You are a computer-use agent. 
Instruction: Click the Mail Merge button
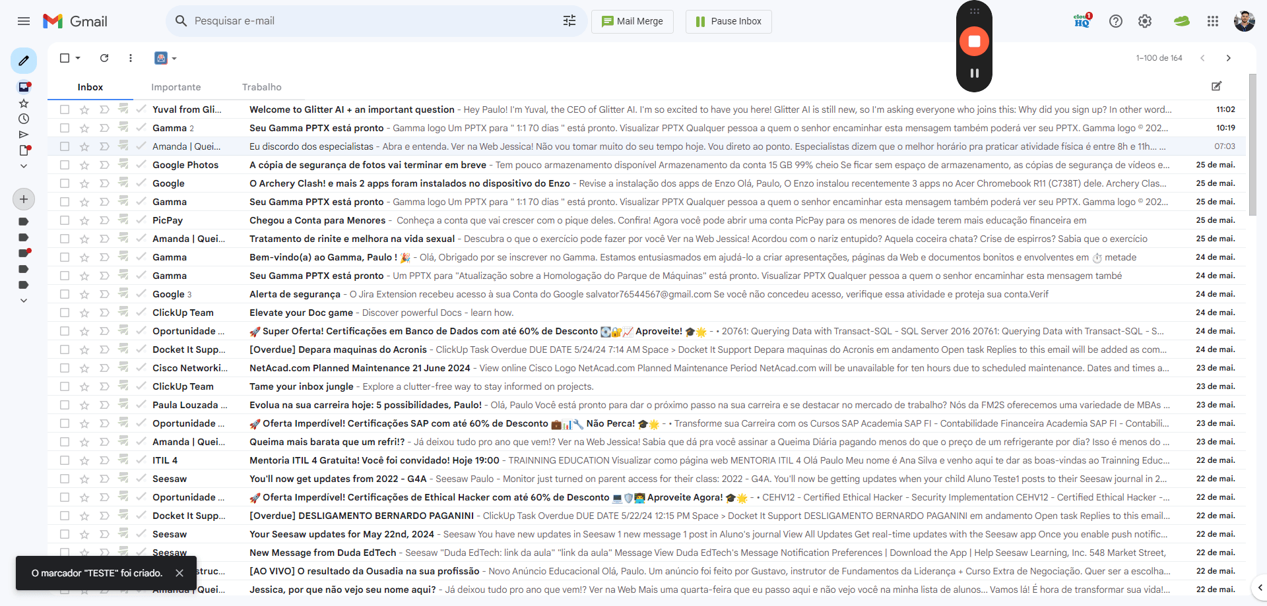pos(632,21)
